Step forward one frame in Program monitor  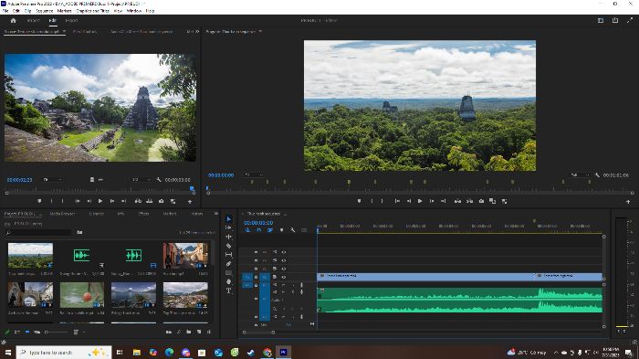(x=432, y=201)
